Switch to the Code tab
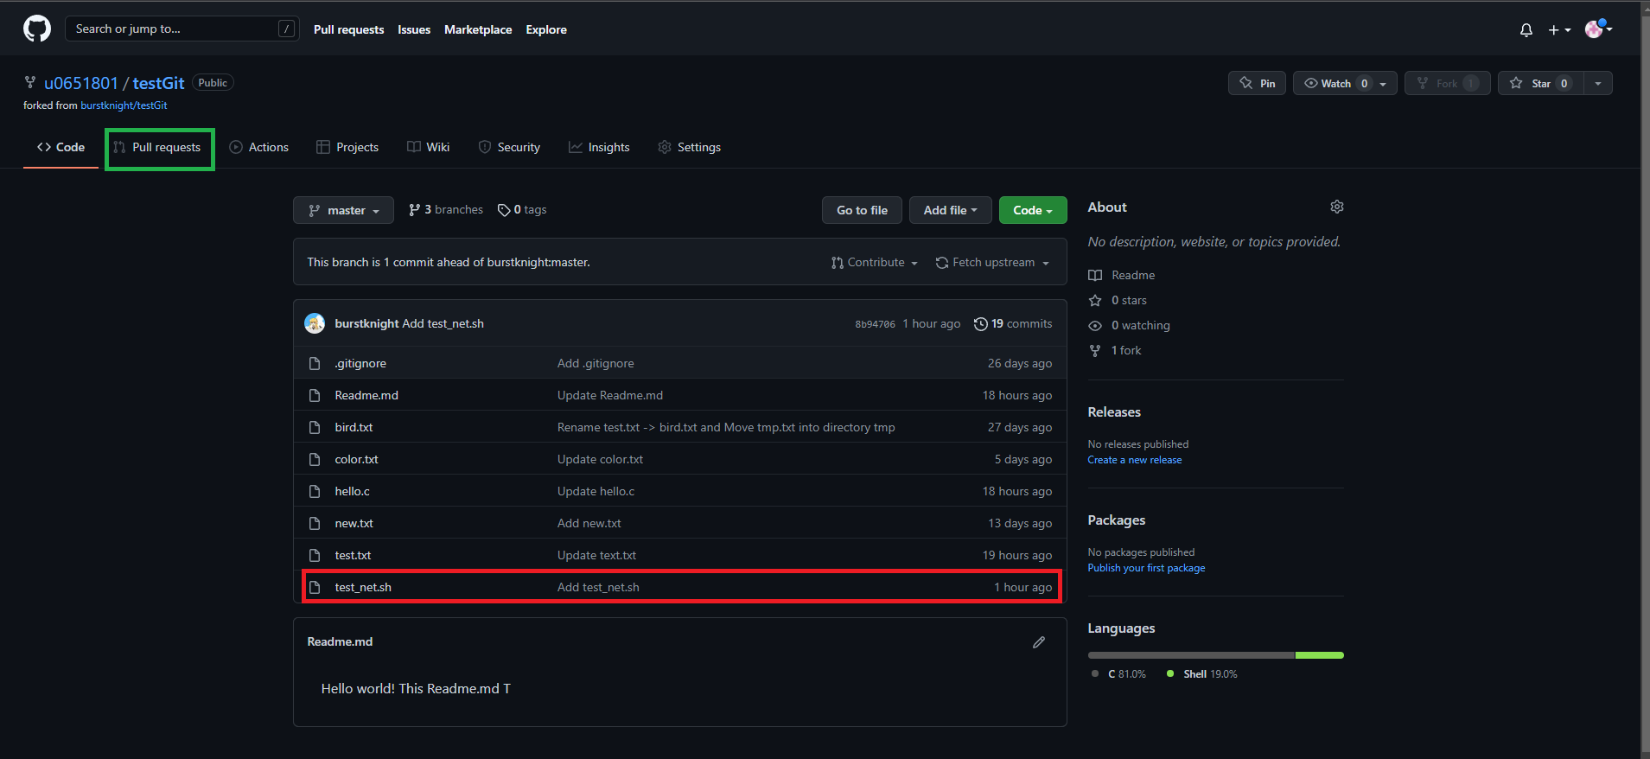Viewport: 1650px width, 759px height. point(61,148)
